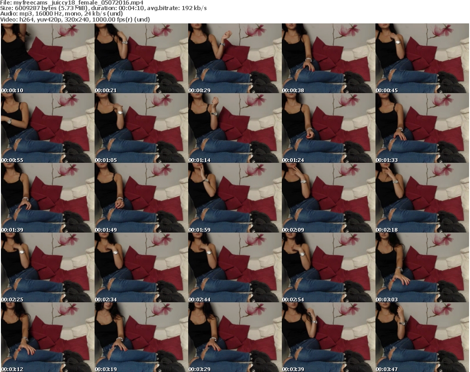Open the frame stamped 00:01:24
The image size is (470, 372).
coord(328,128)
